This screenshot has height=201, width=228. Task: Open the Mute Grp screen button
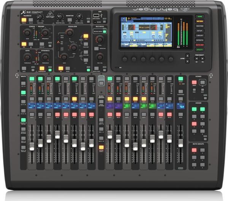199,45
